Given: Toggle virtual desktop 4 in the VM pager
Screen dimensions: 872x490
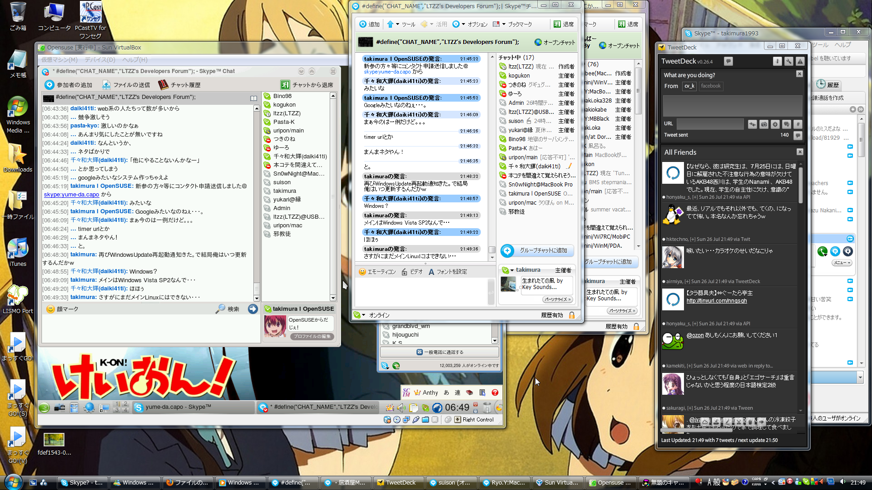Looking at the screenshot, I should pyautogui.click(x=125, y=410).
